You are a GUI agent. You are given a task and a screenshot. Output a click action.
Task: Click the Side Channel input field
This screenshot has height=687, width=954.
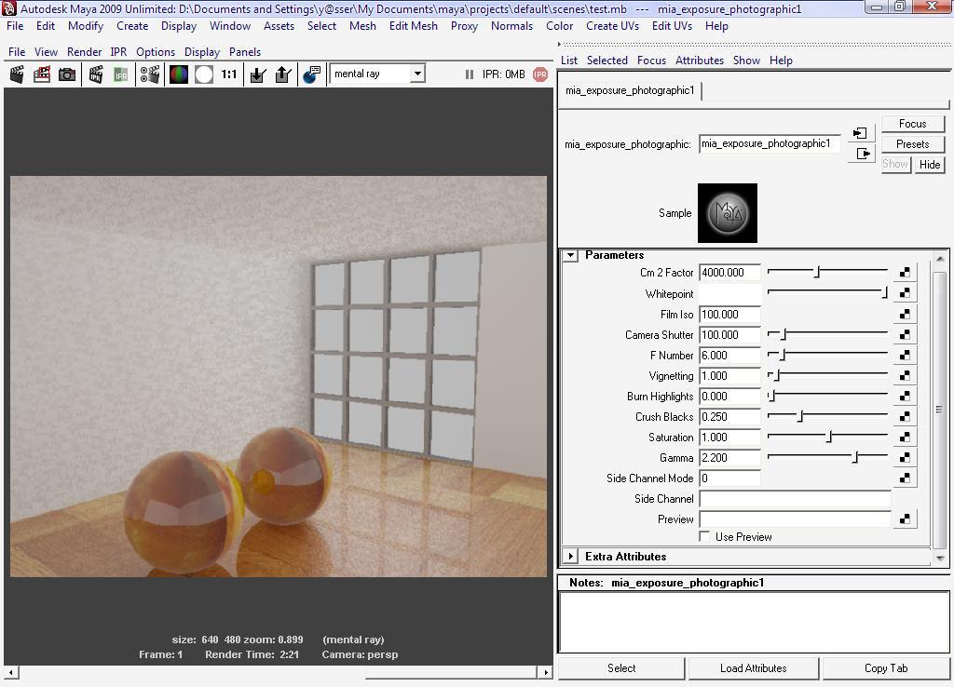[795, 499]
